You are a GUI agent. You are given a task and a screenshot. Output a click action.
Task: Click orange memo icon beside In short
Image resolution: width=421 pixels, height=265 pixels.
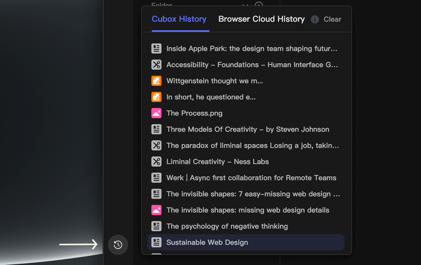(x=156, y=97)
